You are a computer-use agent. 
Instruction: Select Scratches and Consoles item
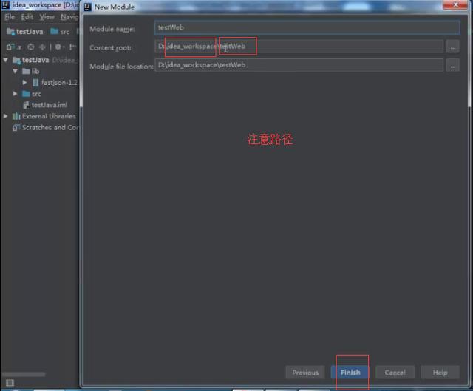(45, 128)
